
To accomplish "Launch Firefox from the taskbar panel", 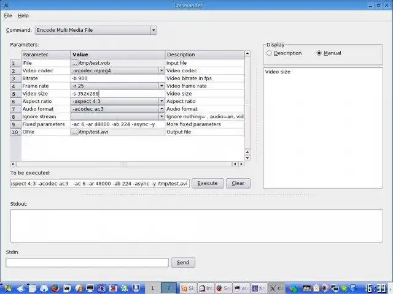I will (55, 288).
